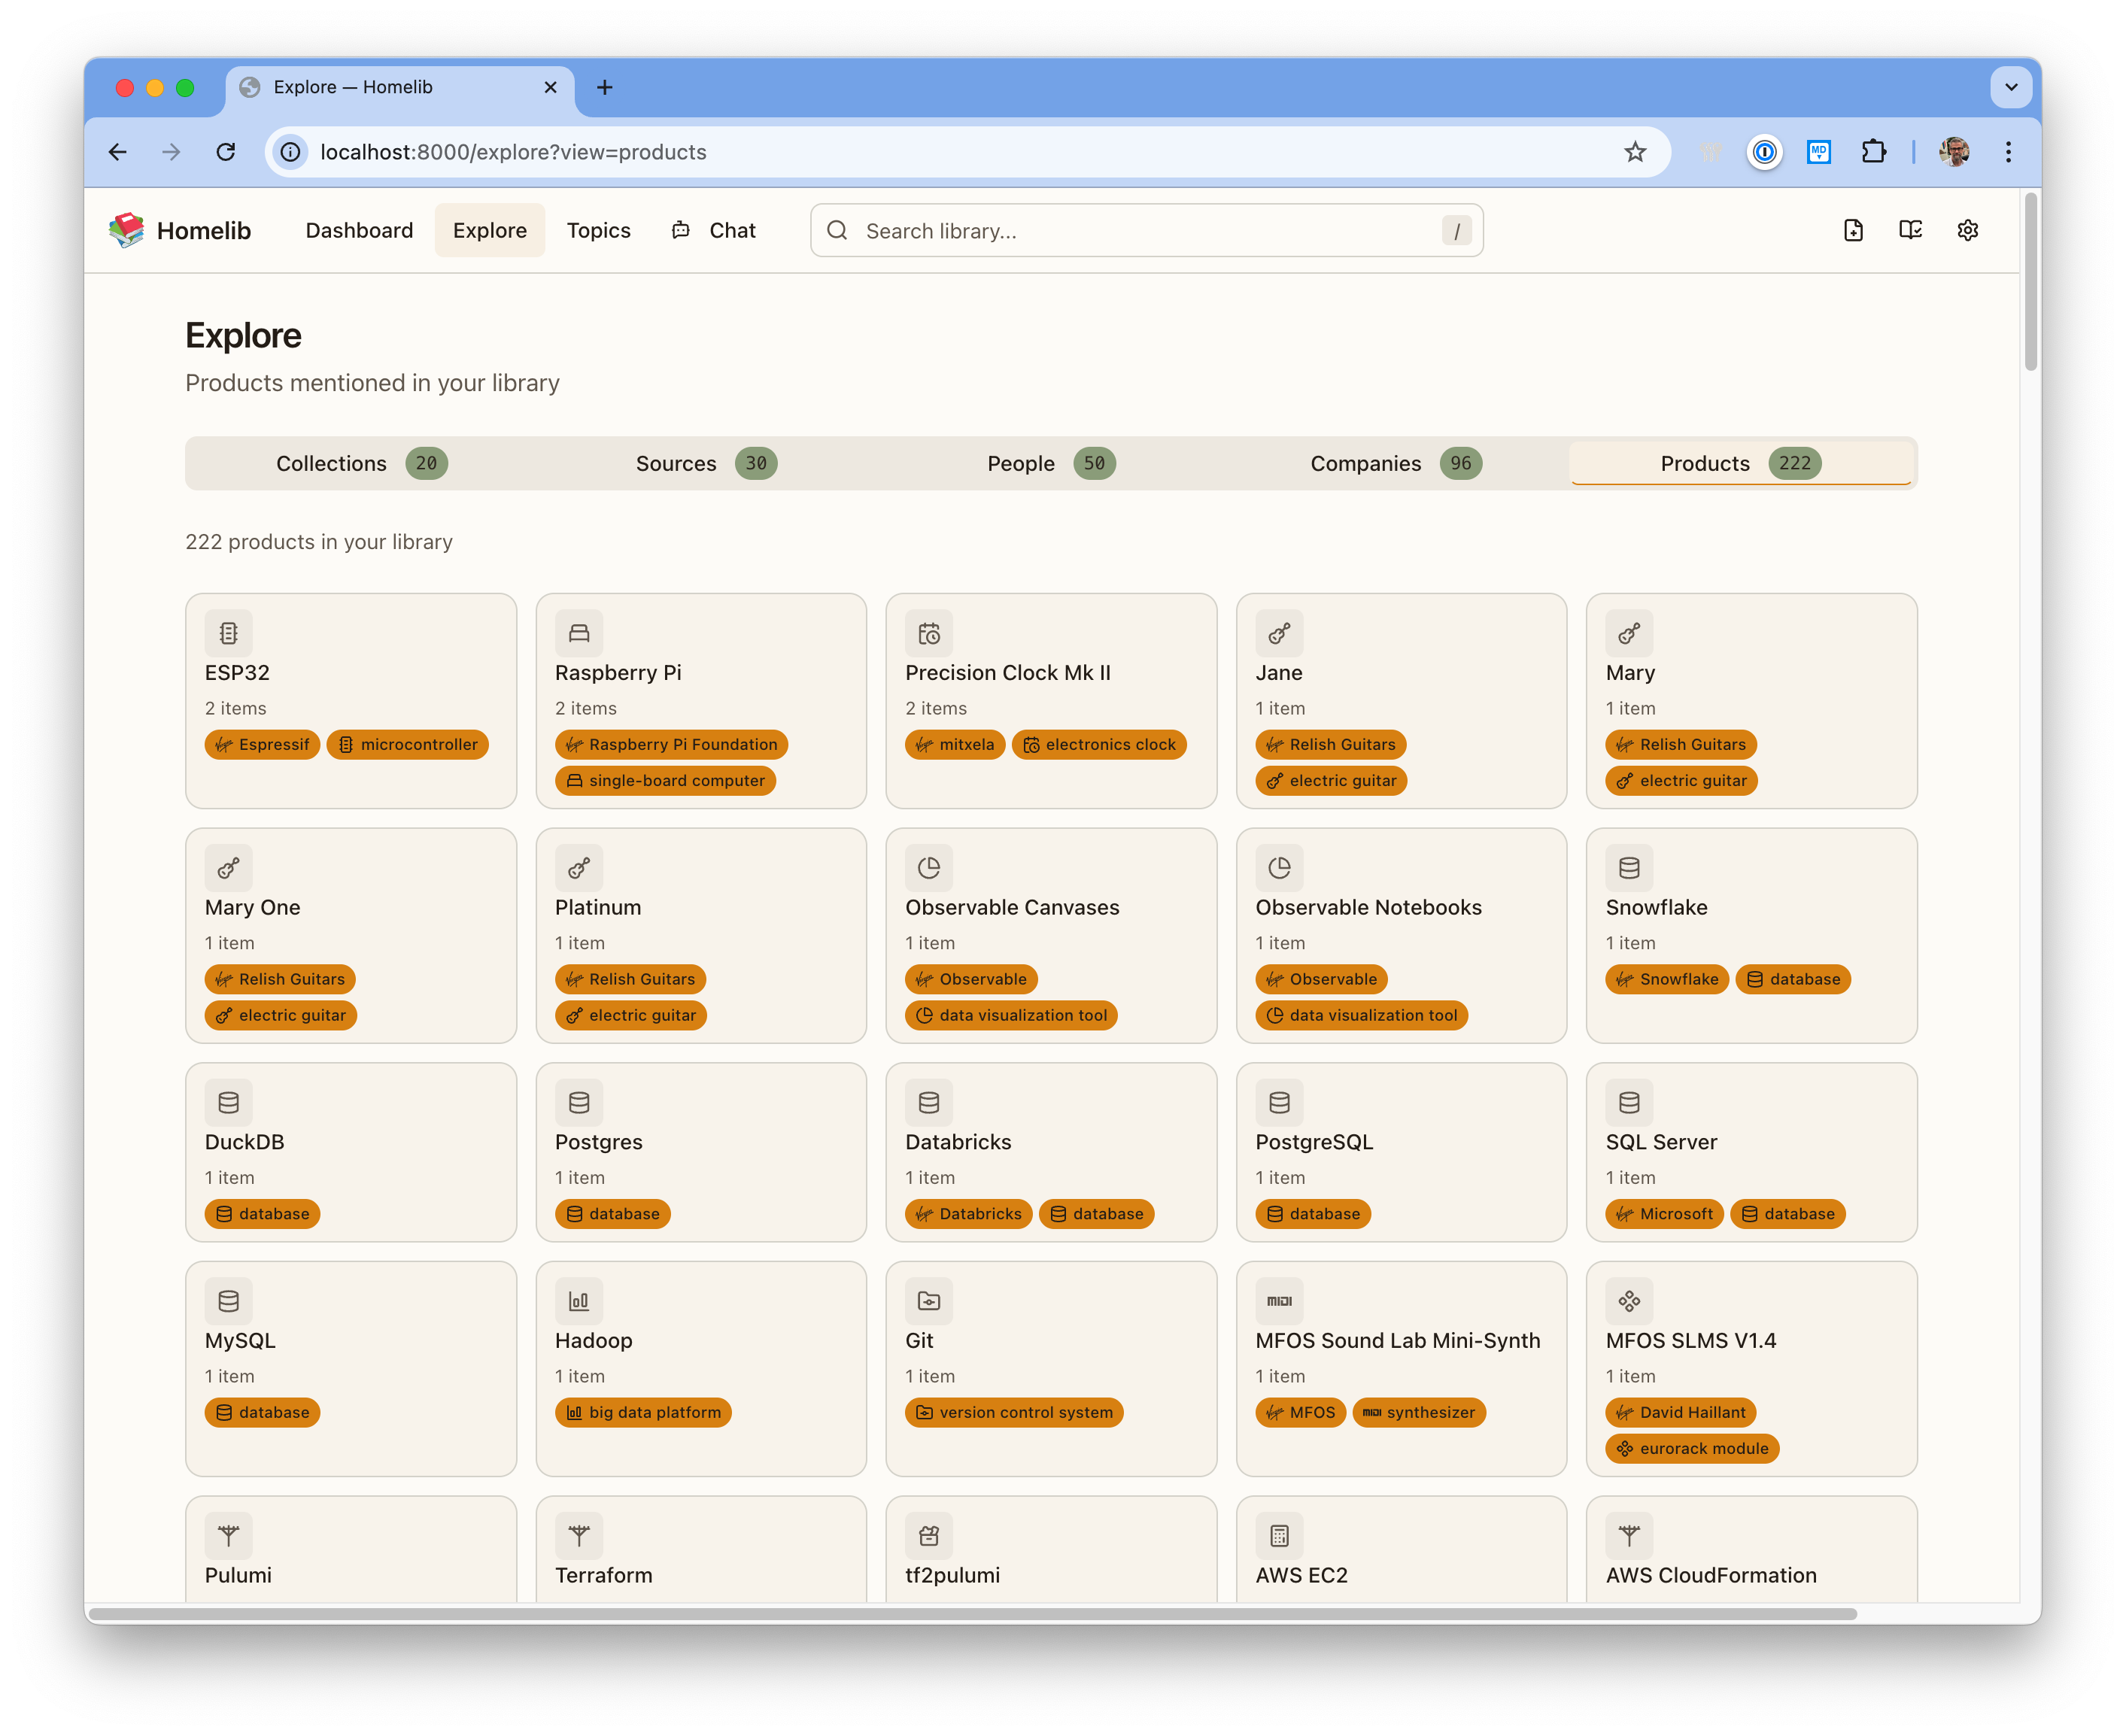The height and width of the screenshot is (1736, 2126).
Task: Open the settings gear icon in header
Action: click(1967, 231)
